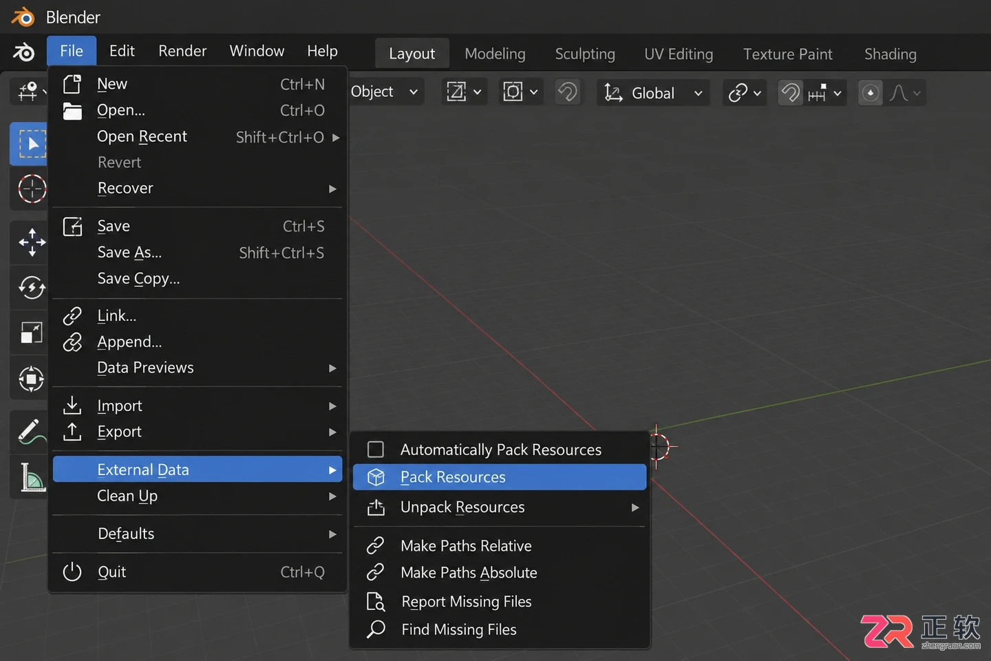Open the Texture Paint workspace tab
Image resolution: width=991 pixels, height=661 pixels.
pyautogui.click(x=787, y=54)
